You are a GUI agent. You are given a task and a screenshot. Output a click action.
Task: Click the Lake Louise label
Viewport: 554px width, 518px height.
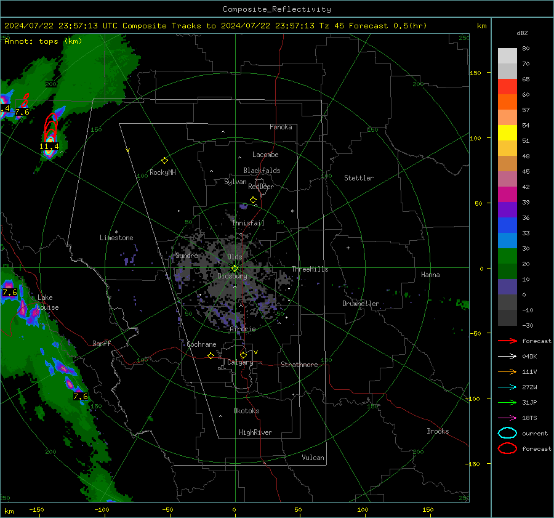[48, 302]
